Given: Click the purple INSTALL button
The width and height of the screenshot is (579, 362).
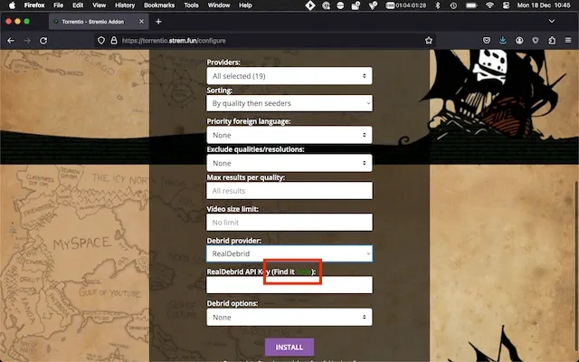Looking at the screenshot, I should 289,348.
